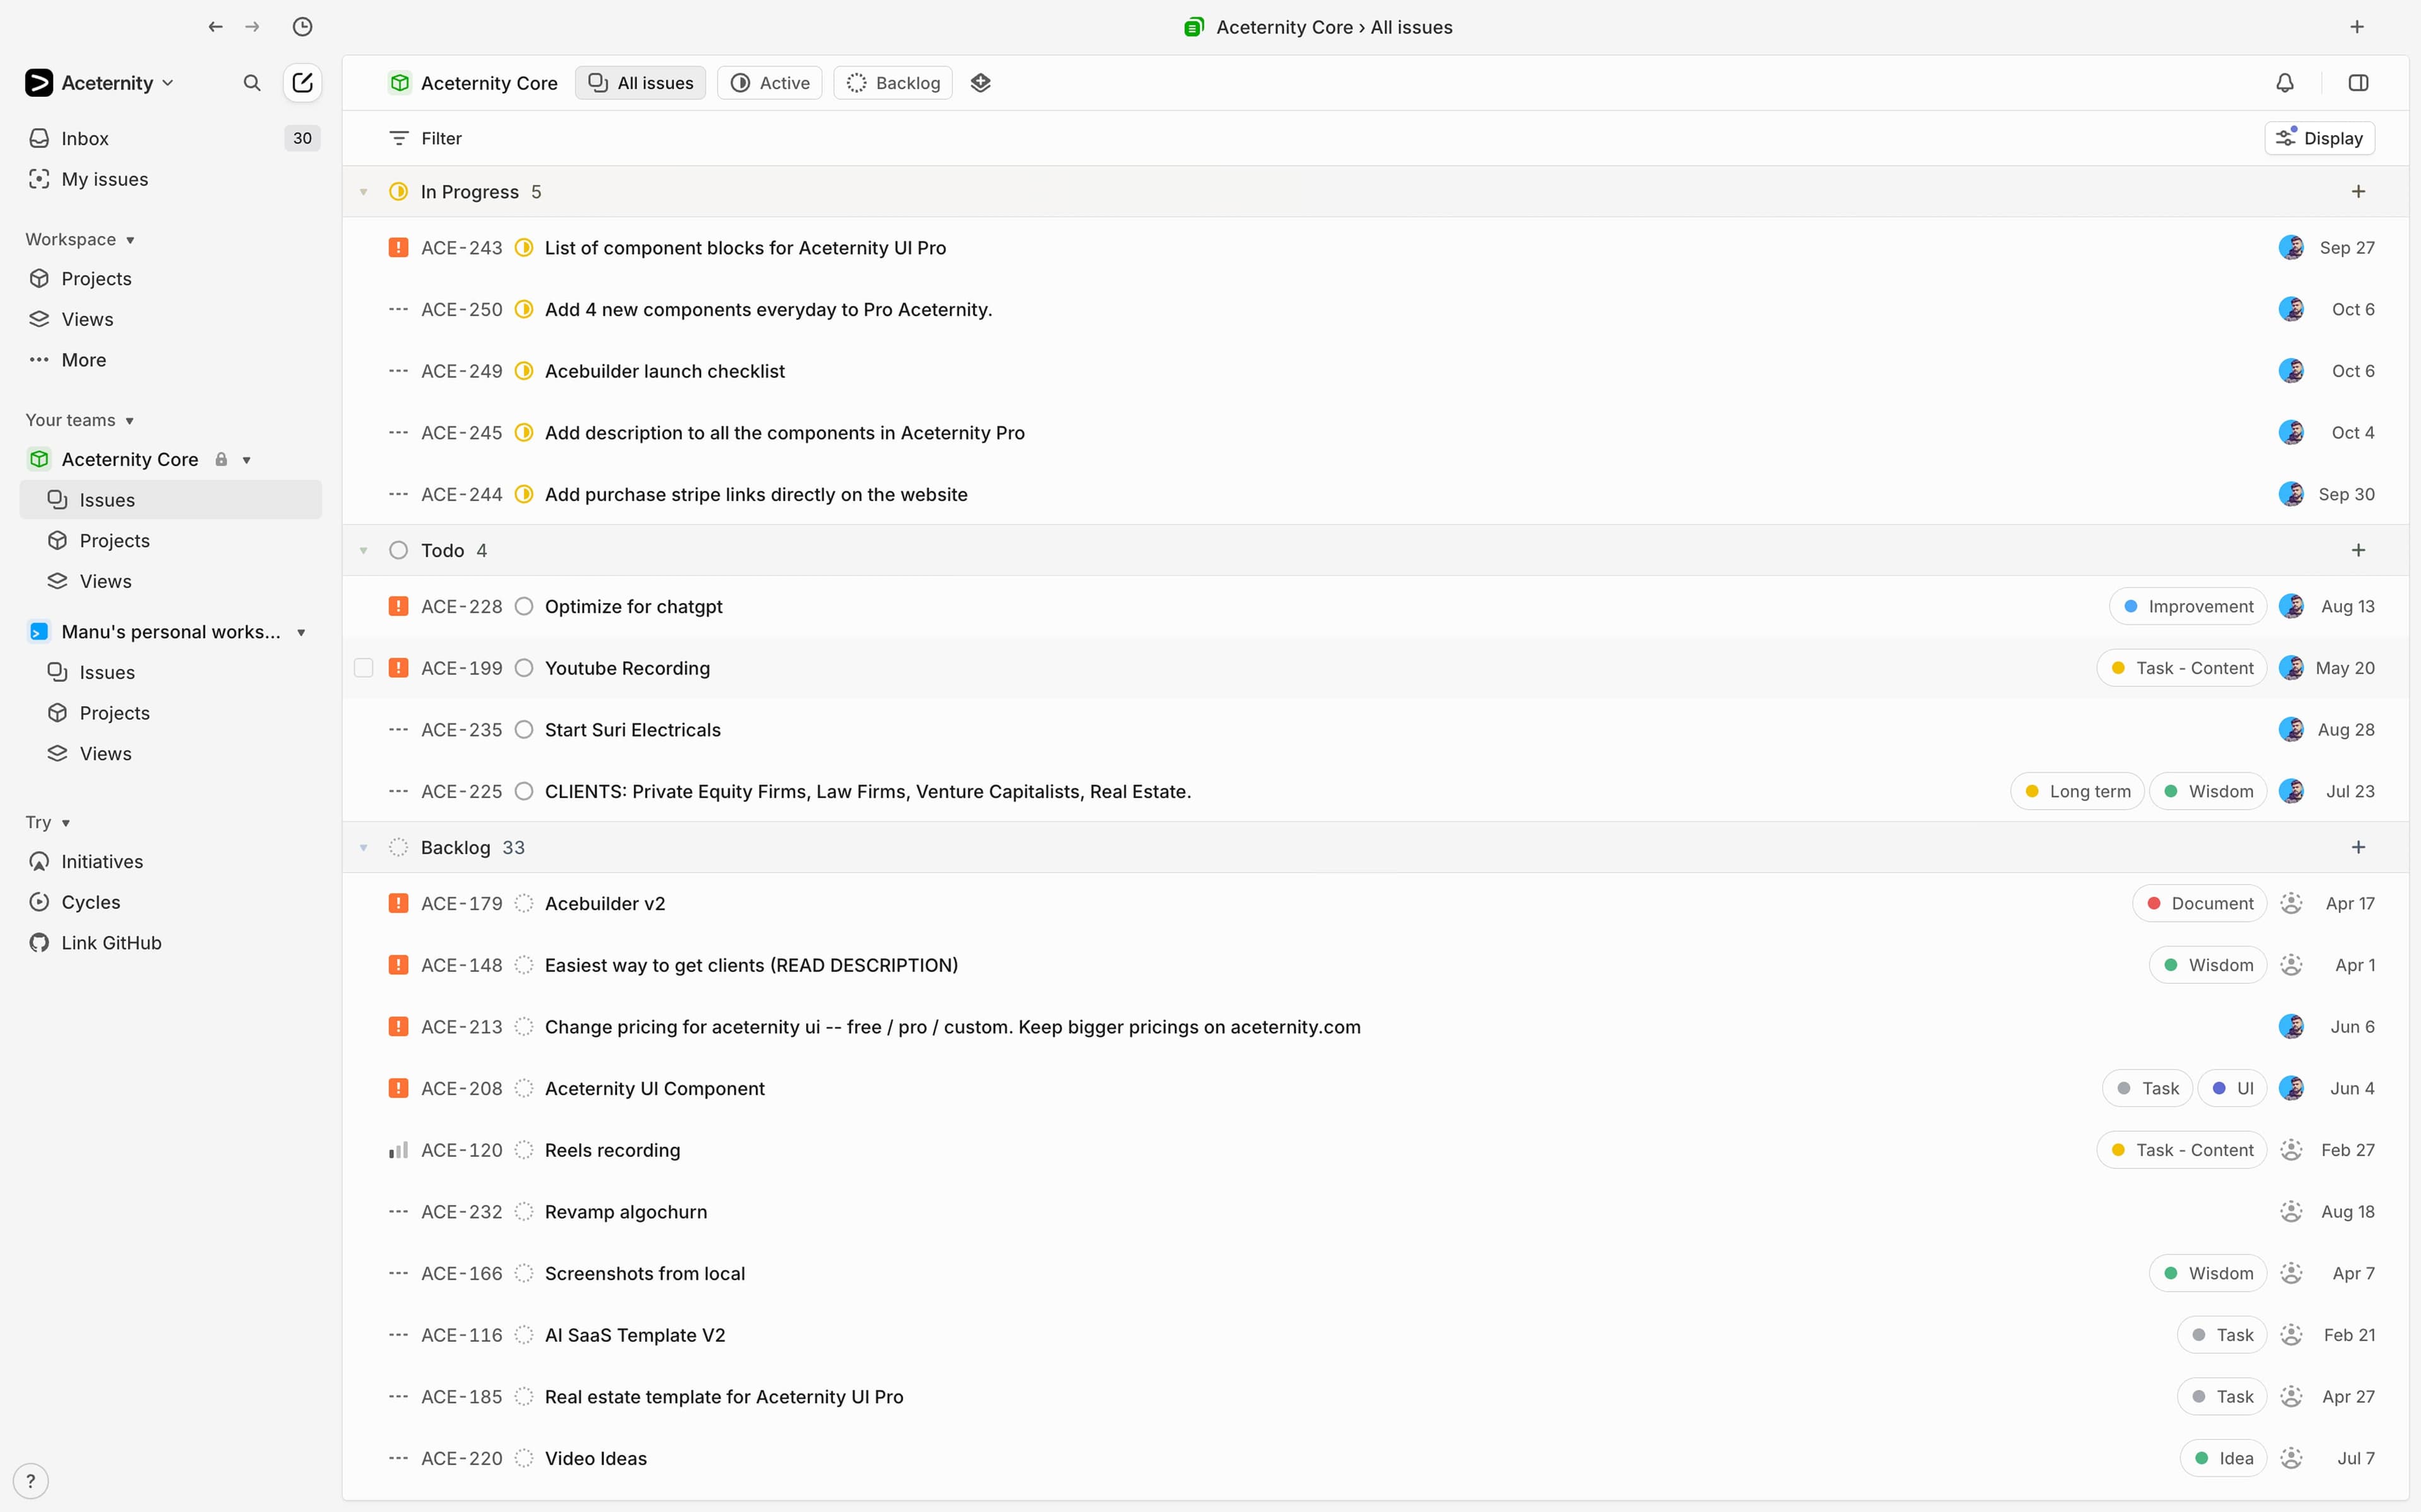Collapse the In Progress group

tap(363, 191)
